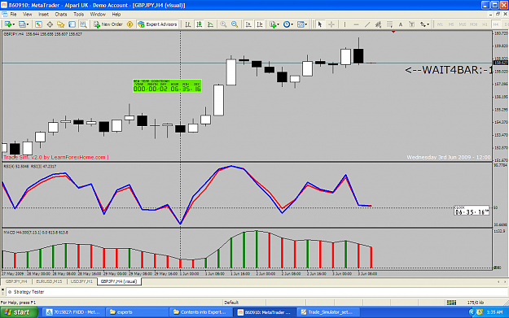
Task: Switch chart to Line Chart
Action: click(210, 24)
